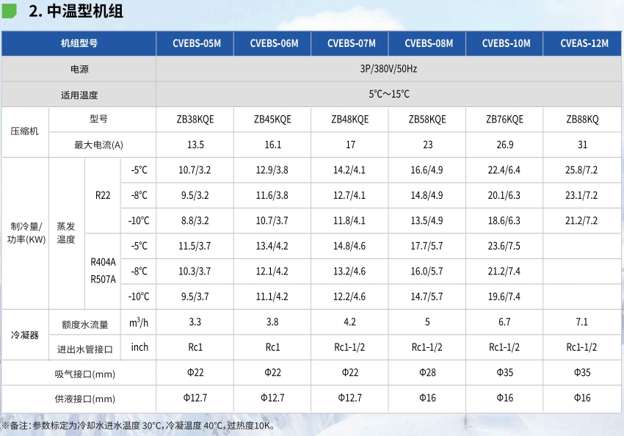This screenshot has width=624, height=436.
Task: Click Rc1-1/2 under CVEBS-07M
Action: [x=349, y=347]
